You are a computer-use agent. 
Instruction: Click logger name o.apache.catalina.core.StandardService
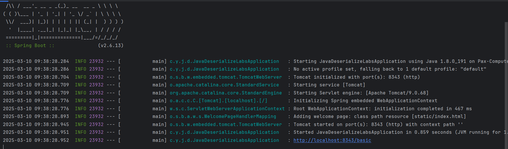pyautogui.click(x=224, y=85)
